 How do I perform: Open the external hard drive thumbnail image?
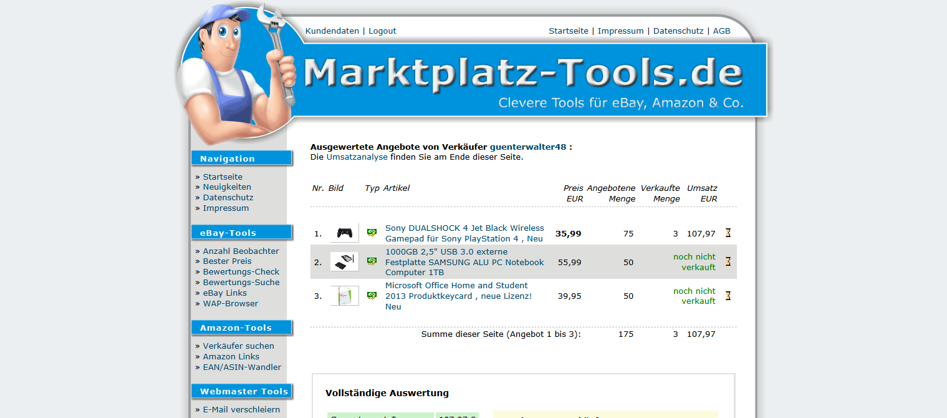click(344, 261)
